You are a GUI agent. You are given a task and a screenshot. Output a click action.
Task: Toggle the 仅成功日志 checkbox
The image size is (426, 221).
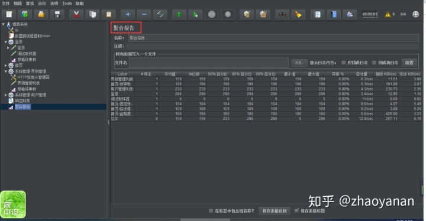[x=374, y=63]
